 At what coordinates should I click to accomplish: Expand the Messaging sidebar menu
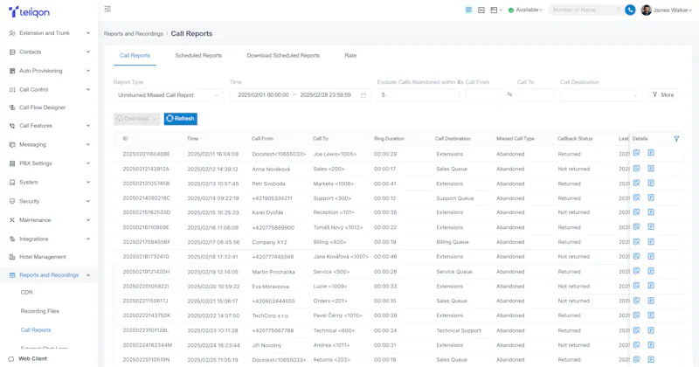click(49, 144)
